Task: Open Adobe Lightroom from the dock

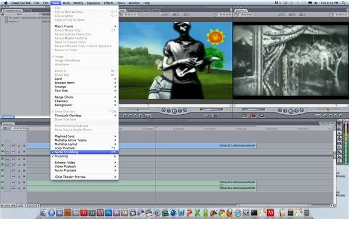Action: 92,213
